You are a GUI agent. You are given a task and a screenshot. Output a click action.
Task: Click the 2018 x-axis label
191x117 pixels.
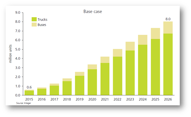[67, 99]
